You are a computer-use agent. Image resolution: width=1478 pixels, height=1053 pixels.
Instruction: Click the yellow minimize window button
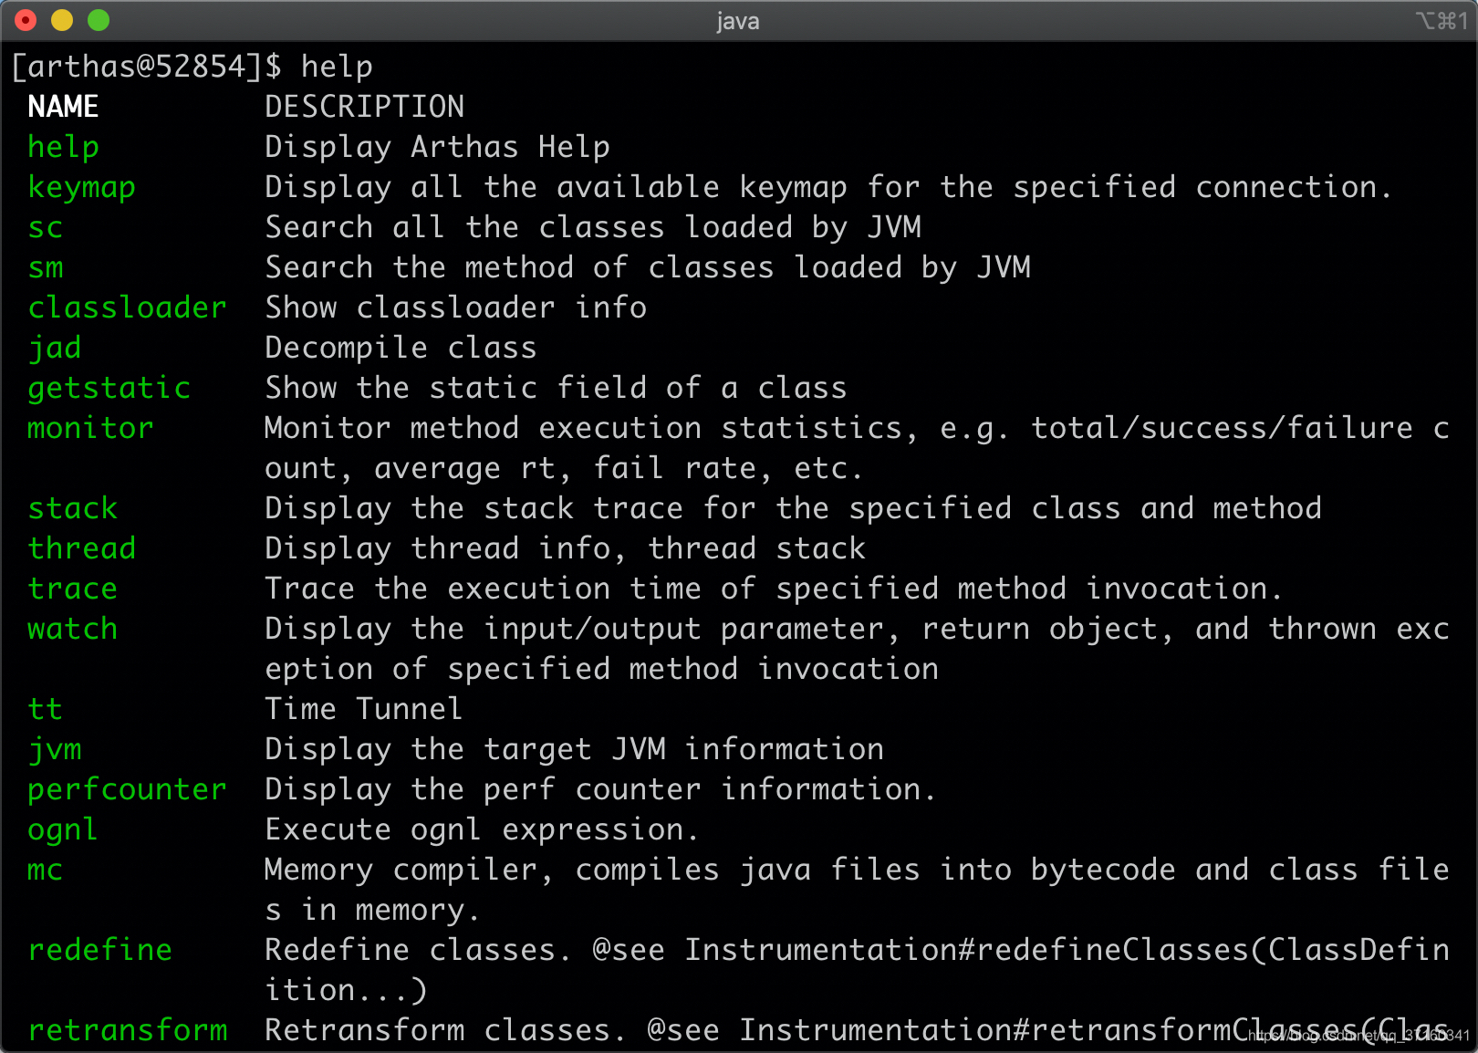click(x=62, y=20)
